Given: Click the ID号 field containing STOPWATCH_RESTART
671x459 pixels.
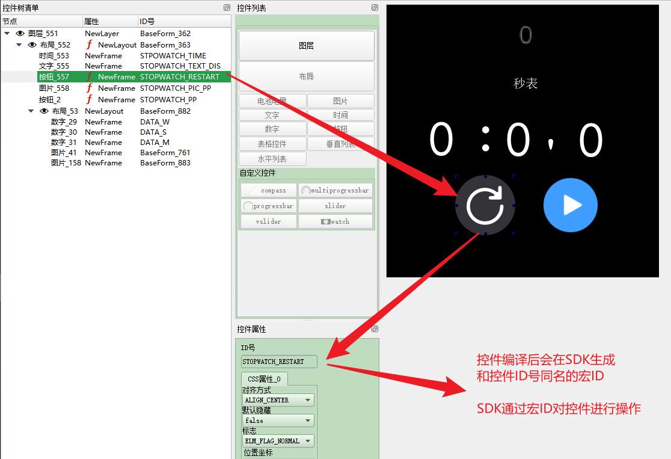Looking at the screenshot, I should (x=279, y=362).
